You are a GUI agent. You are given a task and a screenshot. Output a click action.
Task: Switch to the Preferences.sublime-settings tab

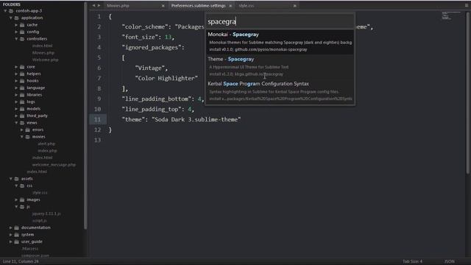tap(198, 6)
